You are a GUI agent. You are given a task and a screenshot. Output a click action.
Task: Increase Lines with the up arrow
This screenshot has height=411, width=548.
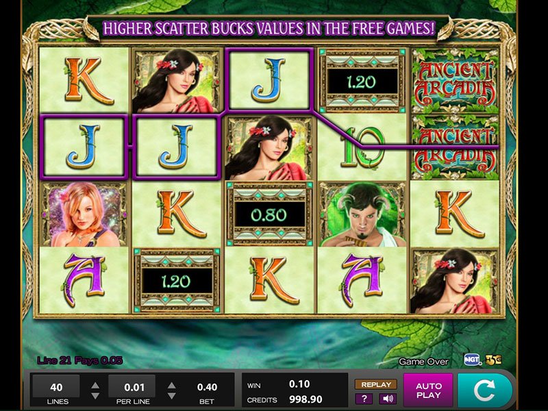pos(95,386)
